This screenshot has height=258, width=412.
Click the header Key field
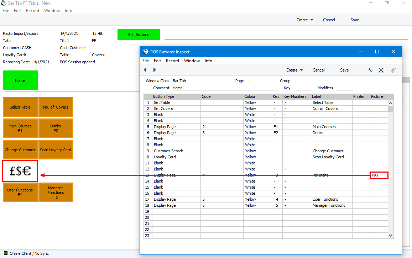(302, 88)
